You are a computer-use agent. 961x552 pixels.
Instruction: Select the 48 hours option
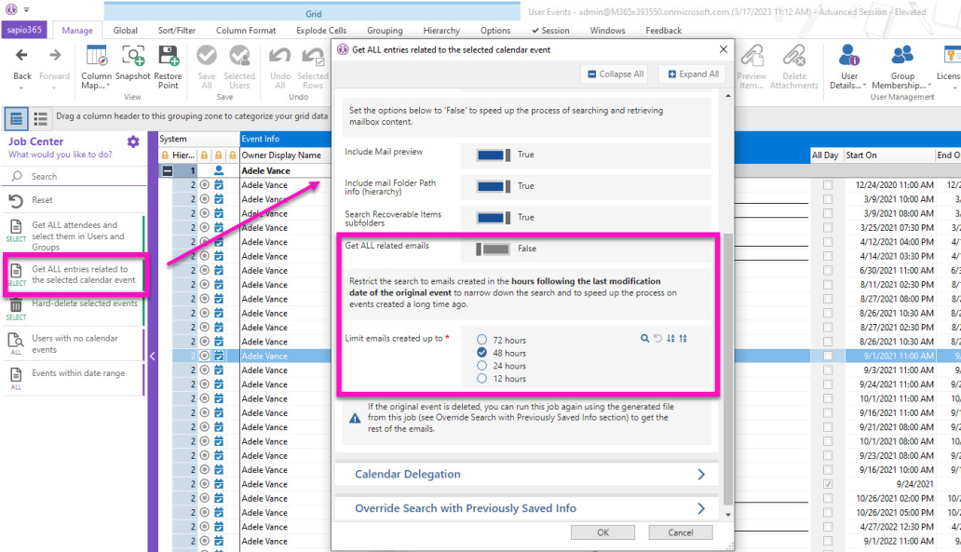tap(481, 352)
